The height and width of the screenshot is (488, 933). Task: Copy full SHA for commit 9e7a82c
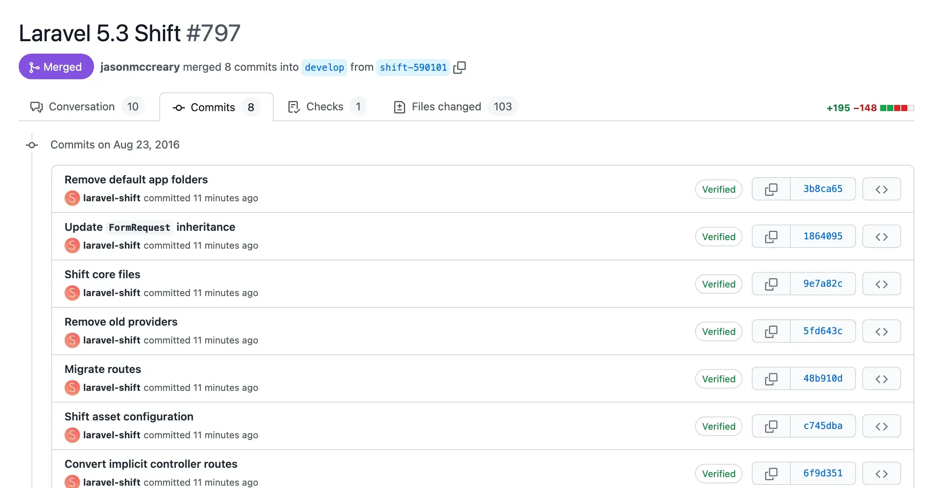771,284
